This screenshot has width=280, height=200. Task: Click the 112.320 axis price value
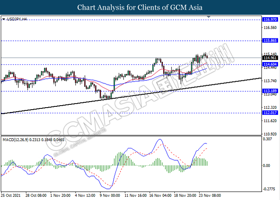coord(270,108)
